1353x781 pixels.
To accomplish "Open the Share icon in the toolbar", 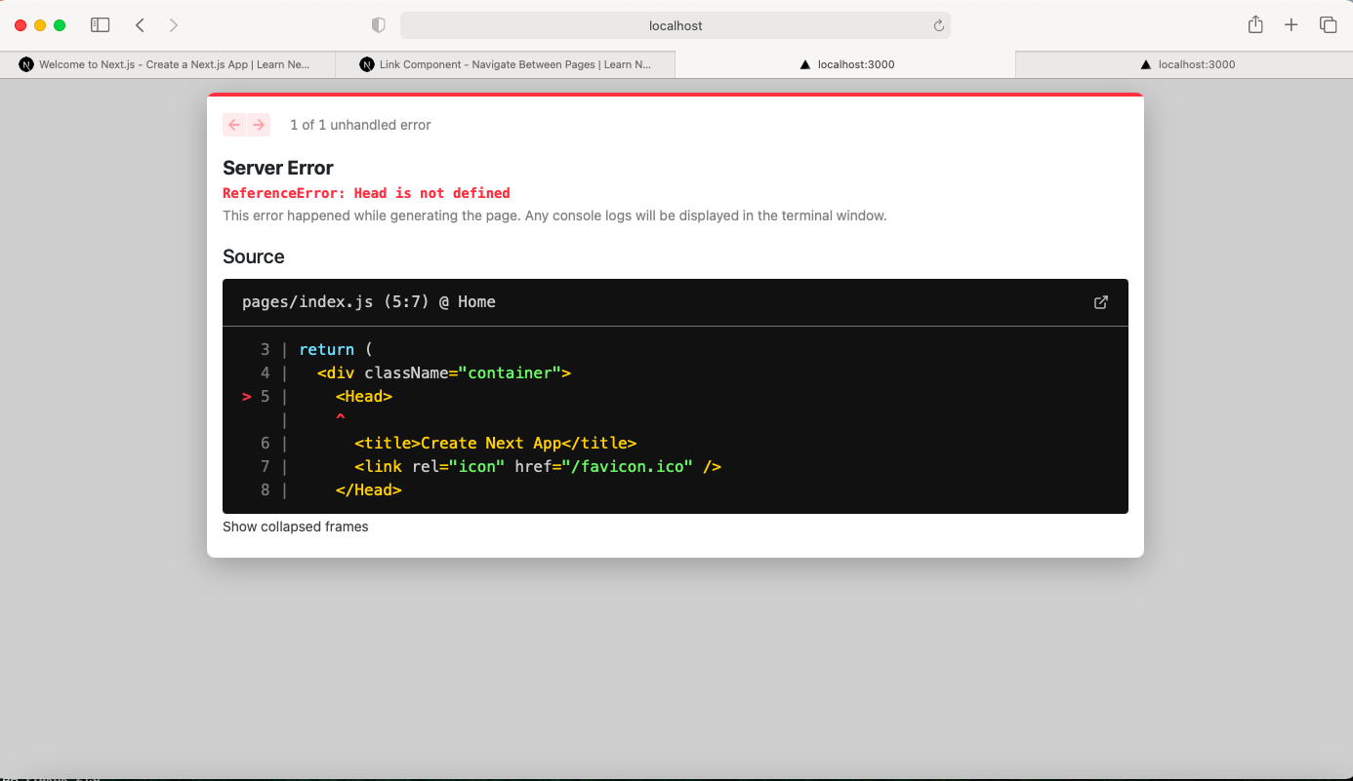I will click(x=1255, y=25).
